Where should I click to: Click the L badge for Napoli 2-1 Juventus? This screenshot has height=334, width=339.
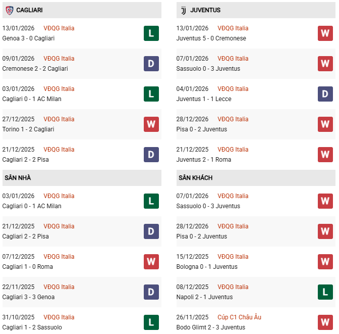325,292
